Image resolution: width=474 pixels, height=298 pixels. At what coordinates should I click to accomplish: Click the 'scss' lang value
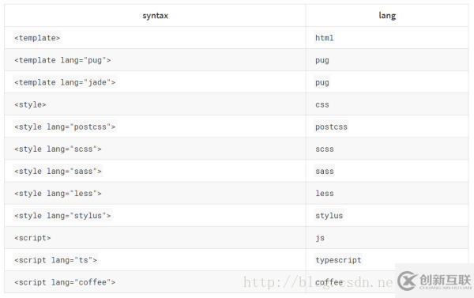pyautogui.click(x=325, y=149)
